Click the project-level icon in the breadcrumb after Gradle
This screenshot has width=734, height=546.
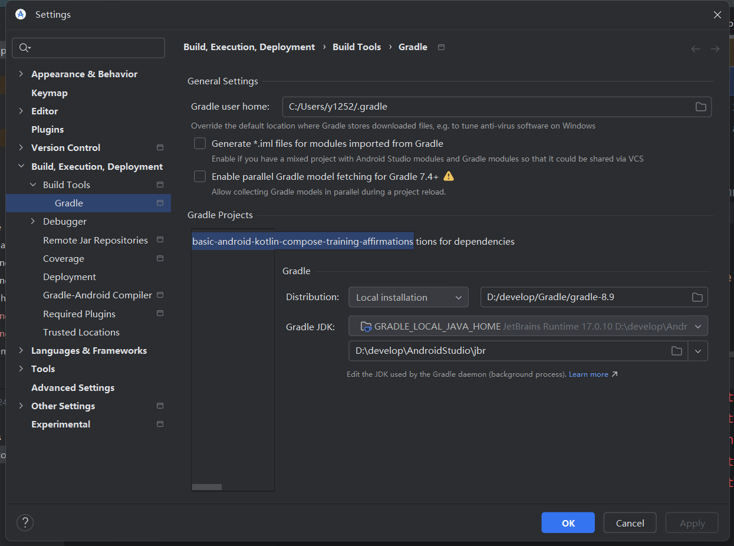coord(441,47)
